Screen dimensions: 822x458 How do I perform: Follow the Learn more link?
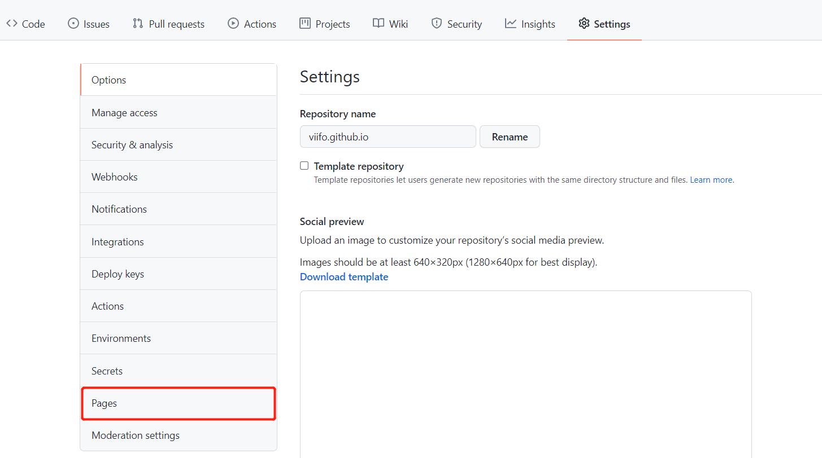click(712, 180)
